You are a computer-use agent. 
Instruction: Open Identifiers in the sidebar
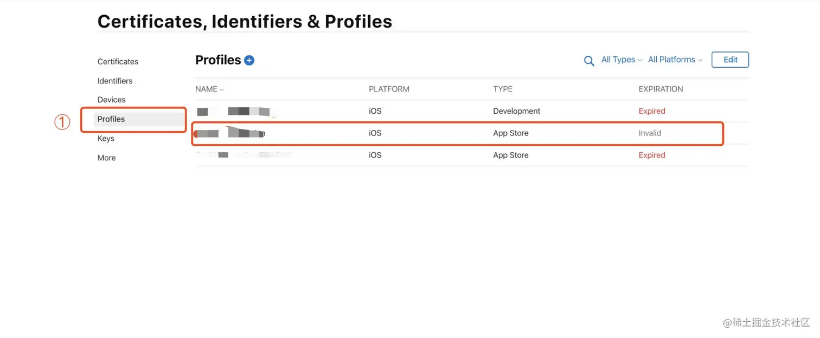click(x=114, y=81)
